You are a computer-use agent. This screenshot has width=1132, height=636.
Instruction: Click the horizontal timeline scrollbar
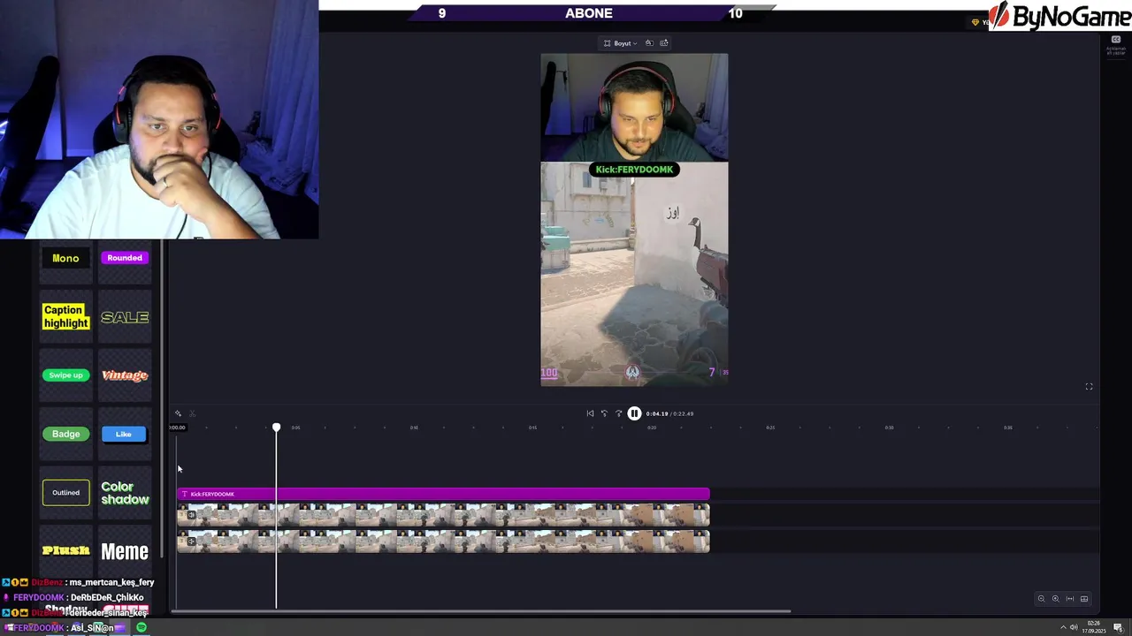(482, 610)
